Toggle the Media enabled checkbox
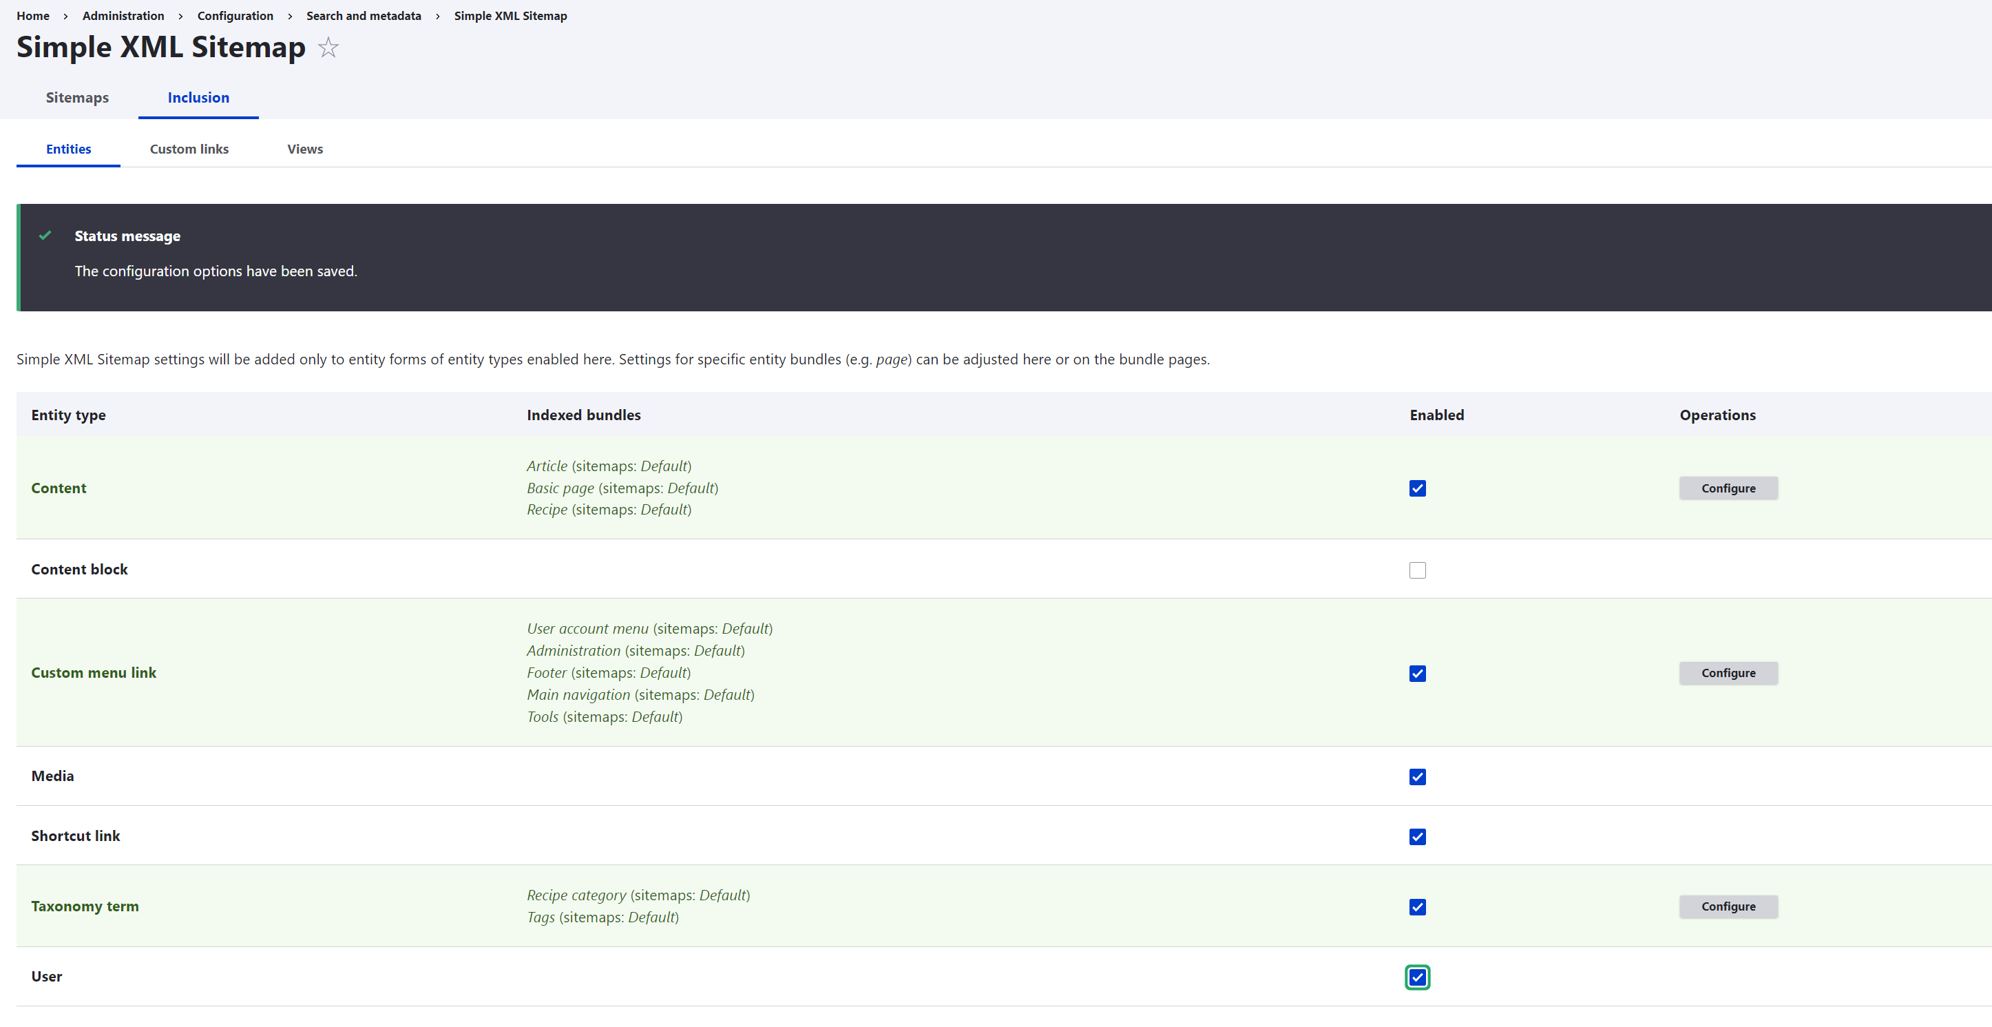 coord(1416,776)
